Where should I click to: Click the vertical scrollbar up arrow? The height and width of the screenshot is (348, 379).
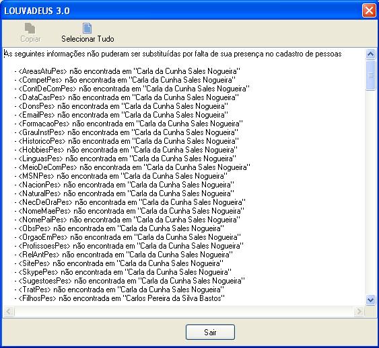coord(370,54)
